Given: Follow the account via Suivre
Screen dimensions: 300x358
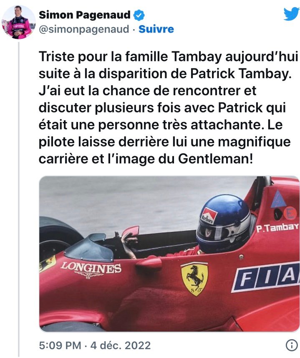Looking at the screenshot, I should coord(156,29).
